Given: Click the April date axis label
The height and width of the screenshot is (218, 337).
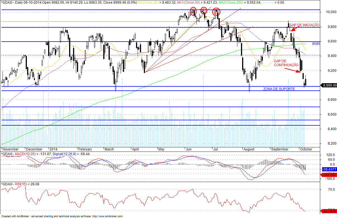Looking at the screenshot, I should [136, 149].
